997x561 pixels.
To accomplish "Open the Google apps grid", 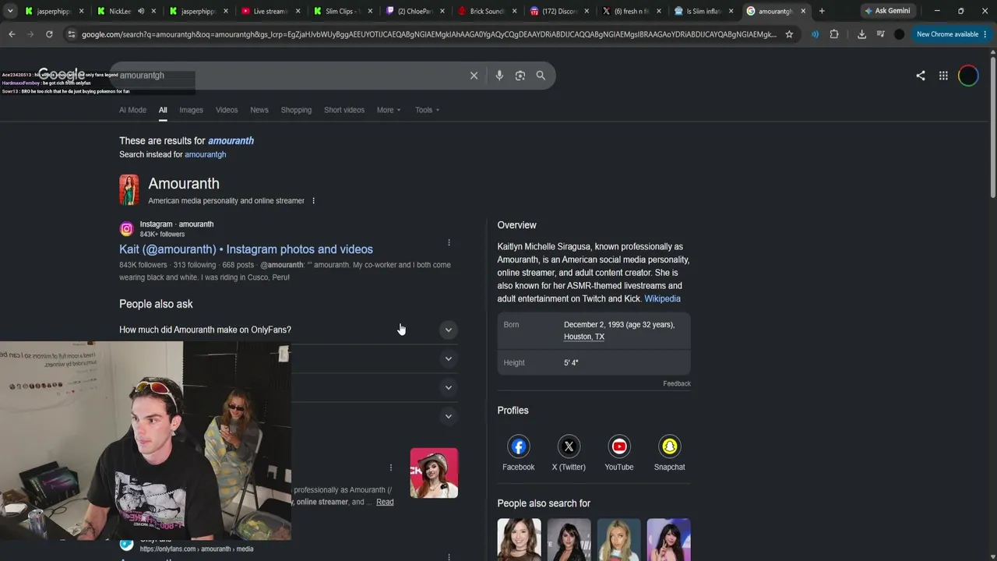I will pyautogui.click(x=943, y=76).
